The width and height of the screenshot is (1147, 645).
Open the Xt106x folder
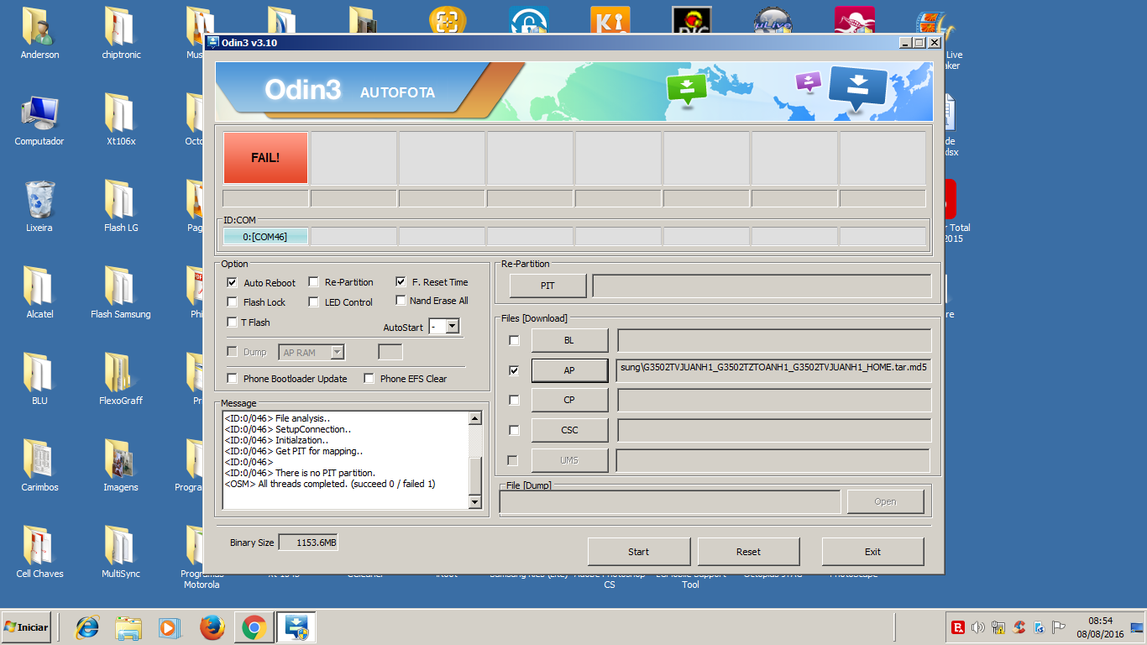[x=121, y=120]
